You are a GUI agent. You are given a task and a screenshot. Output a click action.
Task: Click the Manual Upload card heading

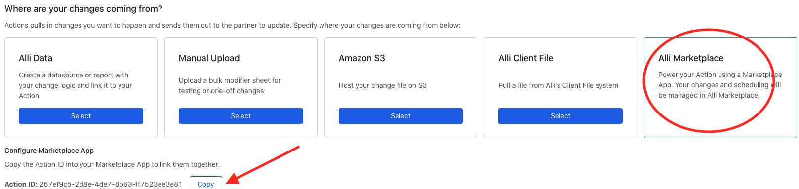coord(209,58)
